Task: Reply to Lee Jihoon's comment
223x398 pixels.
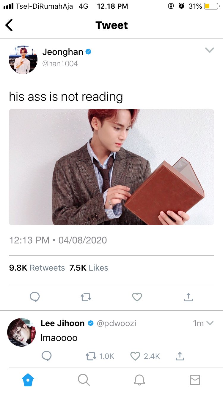Action: coord(46,356)
